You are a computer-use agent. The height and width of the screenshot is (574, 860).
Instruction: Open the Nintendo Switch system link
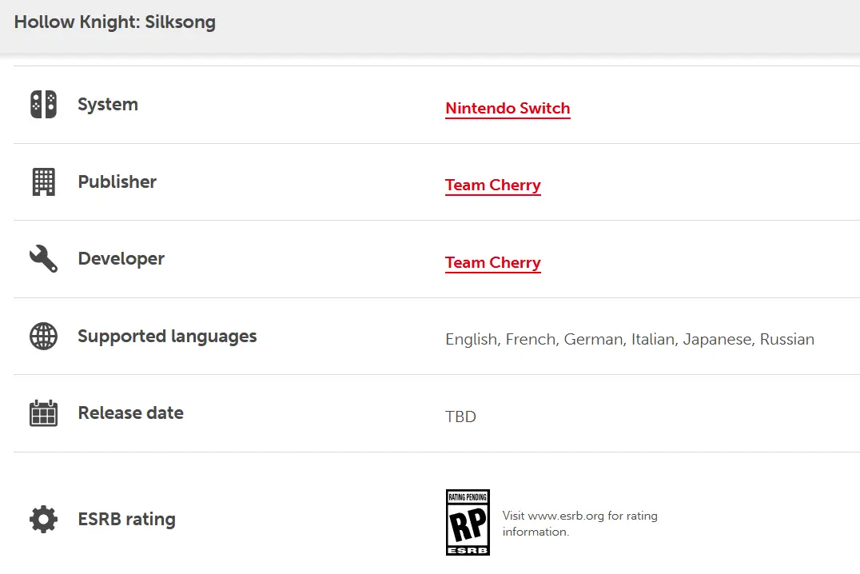pyautogui.click(x=508, y=109)
